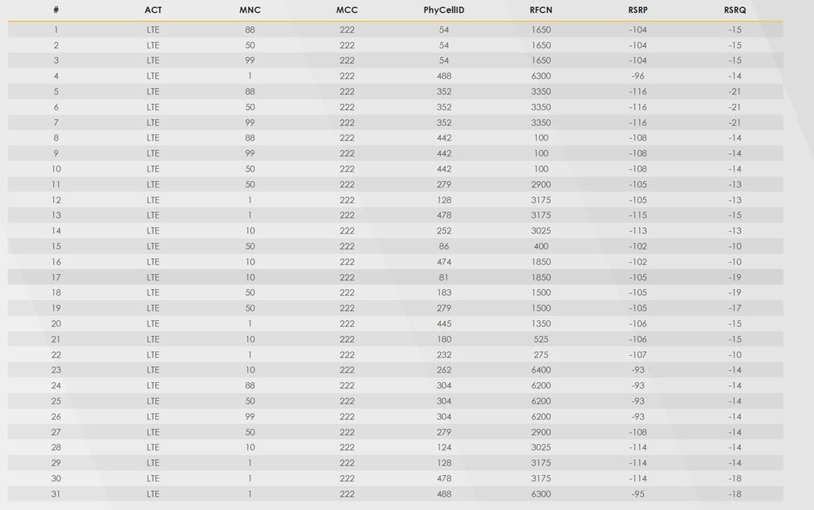This screenshot has height=510, width=814.
Task: Click the RFCN value 525 in row 21
Action: [x=541, y=339]
